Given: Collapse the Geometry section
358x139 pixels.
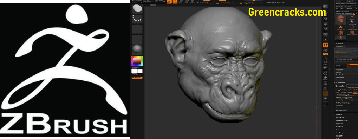Looking at the screenshot, I should (x=340, y=47).
